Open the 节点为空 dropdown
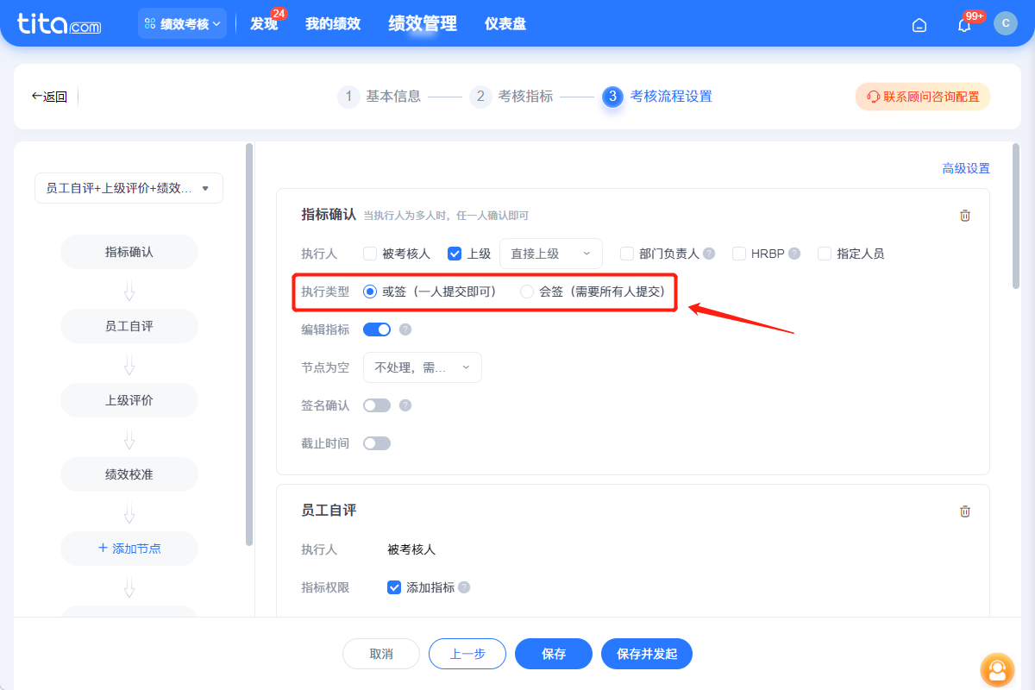1035x690 pixels. pyautogui.click(x=422, y=367)
